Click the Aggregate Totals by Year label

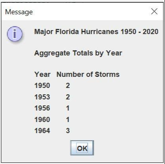pyautogui.click(x=78, y=53)
